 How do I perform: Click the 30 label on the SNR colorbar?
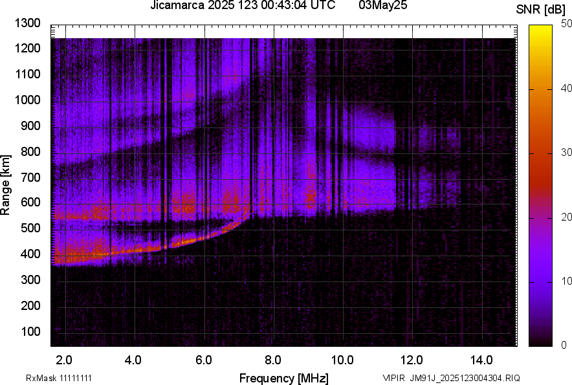click(567, 152)
